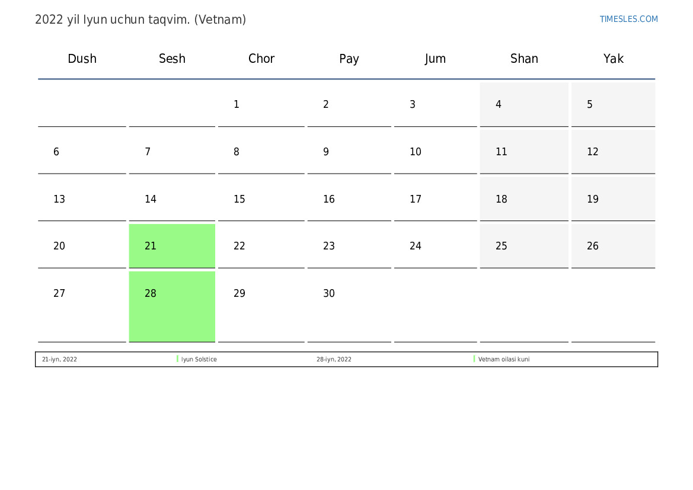Image resolution: width=693 pixels, height=490 pixels.
Task: Click Saturday day 4 cell
Action: tap(524, 104)
